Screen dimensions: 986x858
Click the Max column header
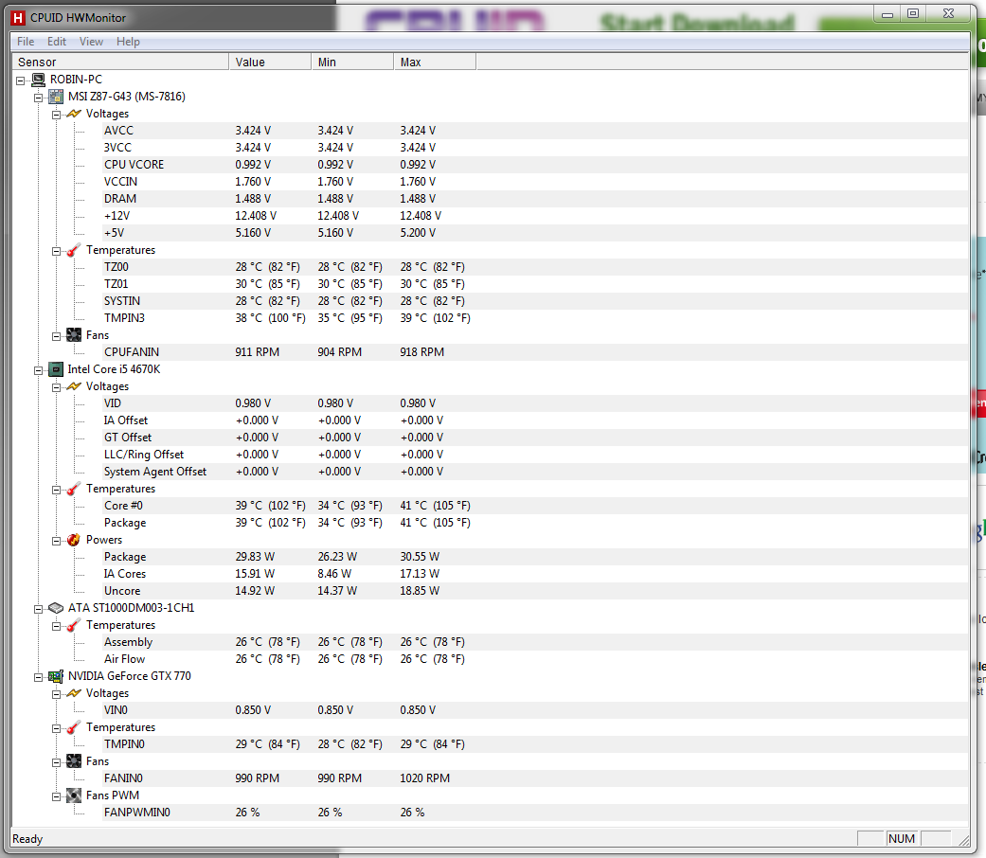coord(435,62)
